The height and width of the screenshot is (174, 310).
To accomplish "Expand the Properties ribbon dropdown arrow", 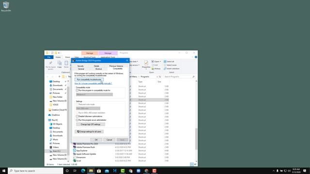I will coord(146,69).
